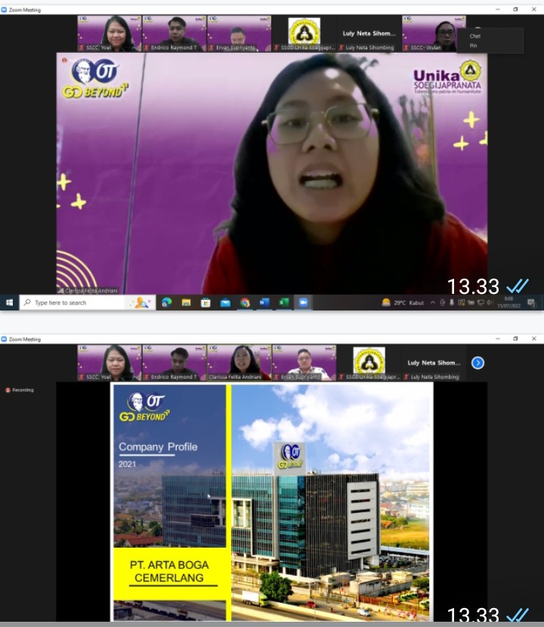Click the microphone icon in the system tray
544x627 pixels.
click(x=452, y=303)
